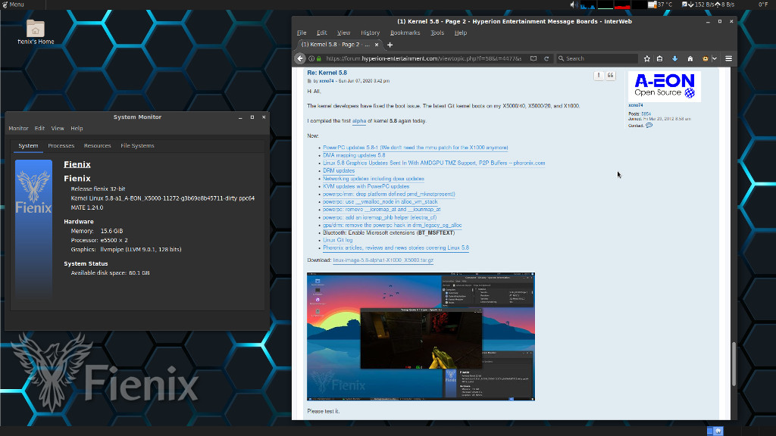
Task: Click the Fienix heading link in System Monitor
Action: tap(77, 164)
